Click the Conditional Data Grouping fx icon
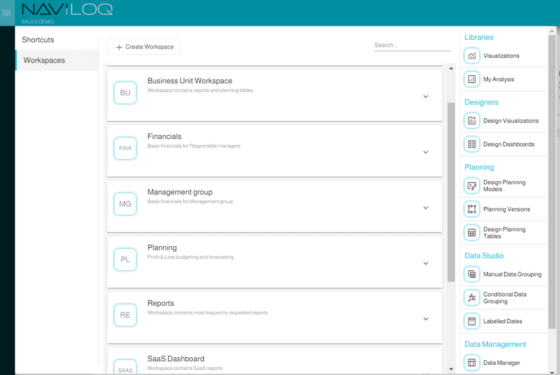Screen dimensions: 560x375 coord(472,298)
